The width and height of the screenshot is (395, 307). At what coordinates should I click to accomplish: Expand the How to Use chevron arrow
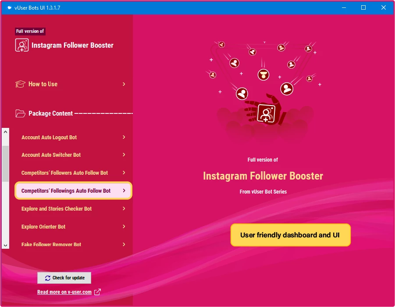click(124, 84)
